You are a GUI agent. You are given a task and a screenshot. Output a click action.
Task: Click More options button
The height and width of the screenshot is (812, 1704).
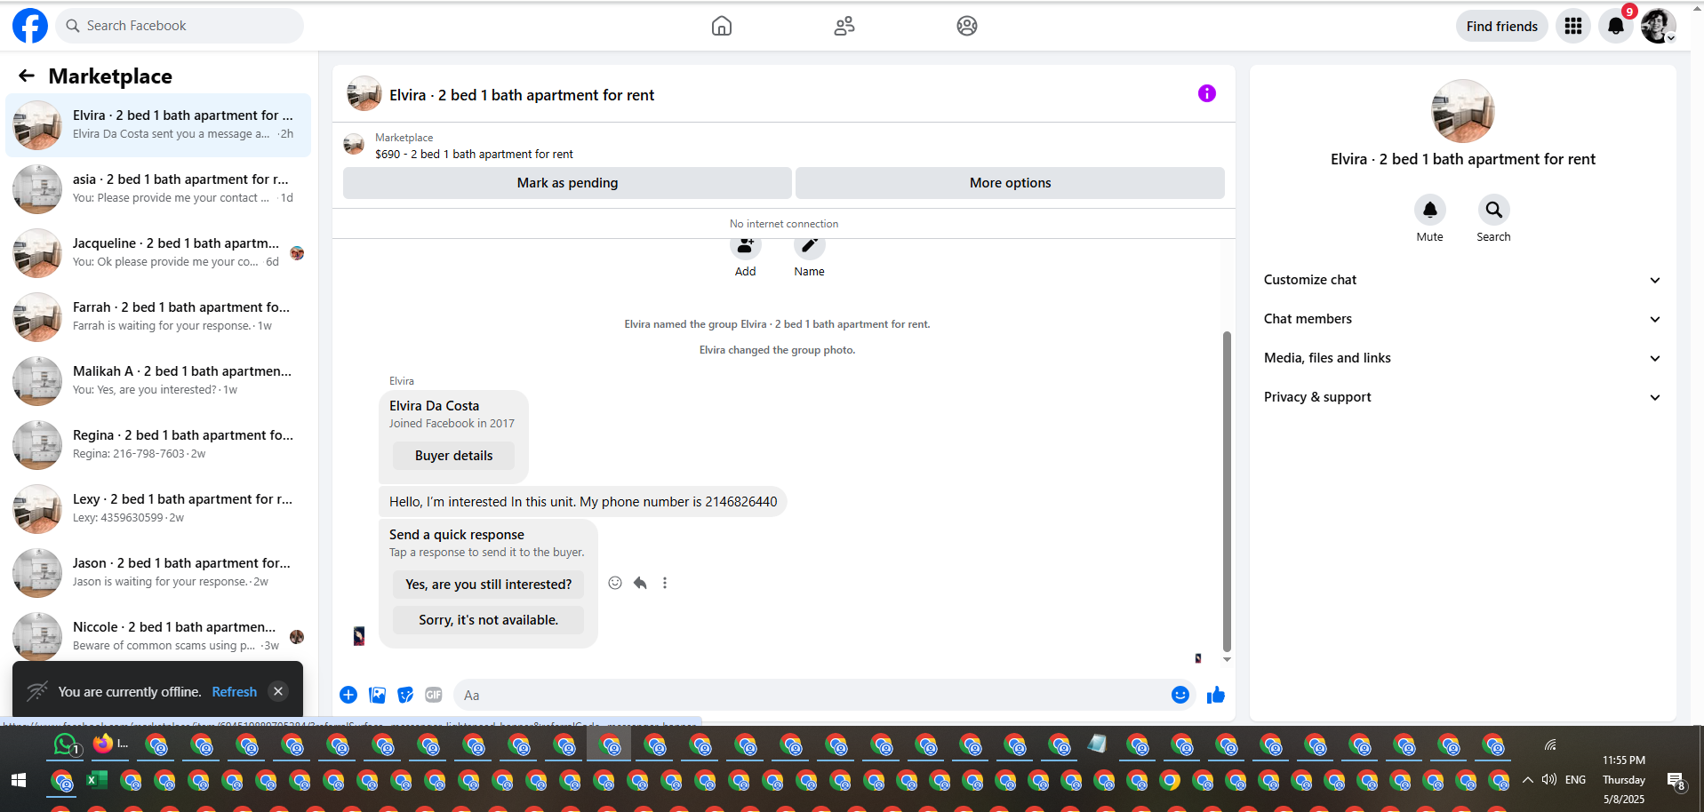tap(1010, 183)
